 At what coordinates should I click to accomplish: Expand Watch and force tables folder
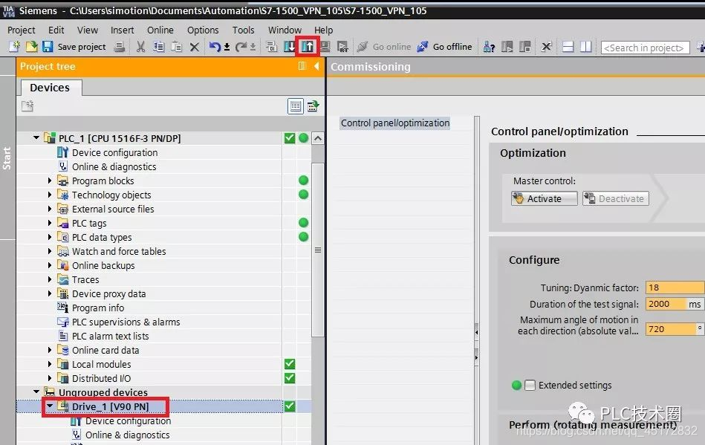(50, 251)
